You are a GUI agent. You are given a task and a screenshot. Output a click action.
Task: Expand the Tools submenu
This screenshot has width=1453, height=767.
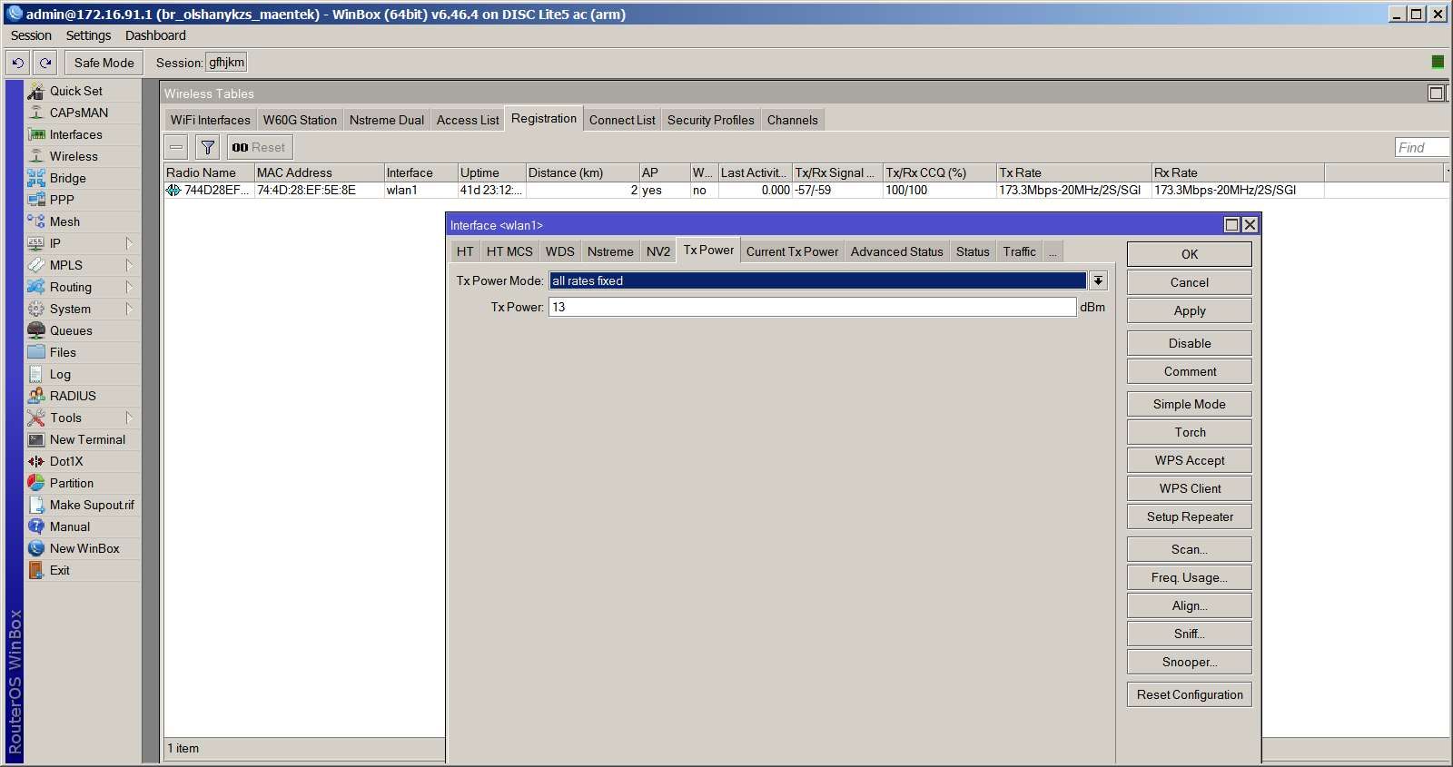pos(129,418)
